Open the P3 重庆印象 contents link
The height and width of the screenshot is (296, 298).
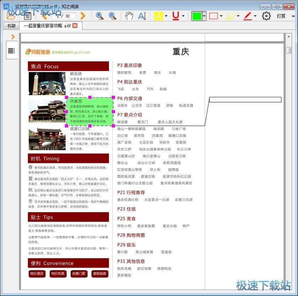pos(129,65)
